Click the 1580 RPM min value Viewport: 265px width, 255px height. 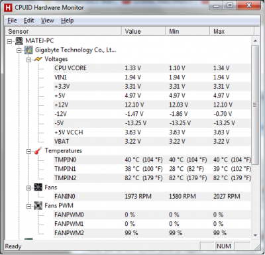point(182,197)
